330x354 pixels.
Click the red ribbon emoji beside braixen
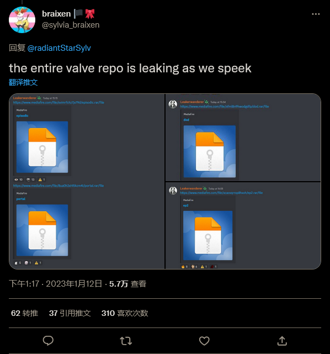coord(90,14)
